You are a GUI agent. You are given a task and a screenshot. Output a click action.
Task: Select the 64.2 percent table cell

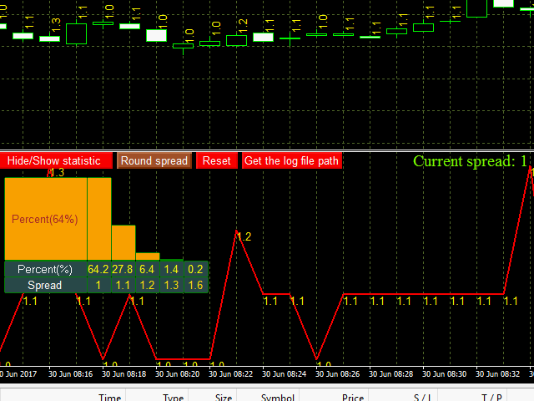tap(98, 269)
